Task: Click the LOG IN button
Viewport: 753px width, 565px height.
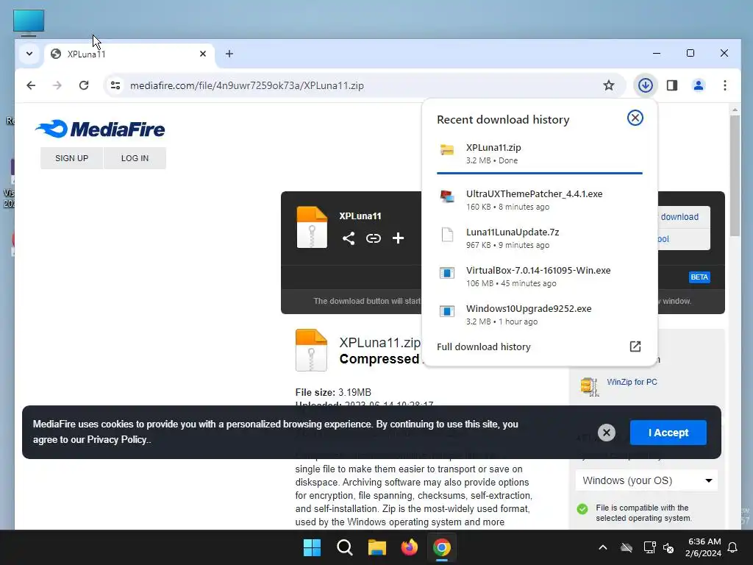Action: 135,158
